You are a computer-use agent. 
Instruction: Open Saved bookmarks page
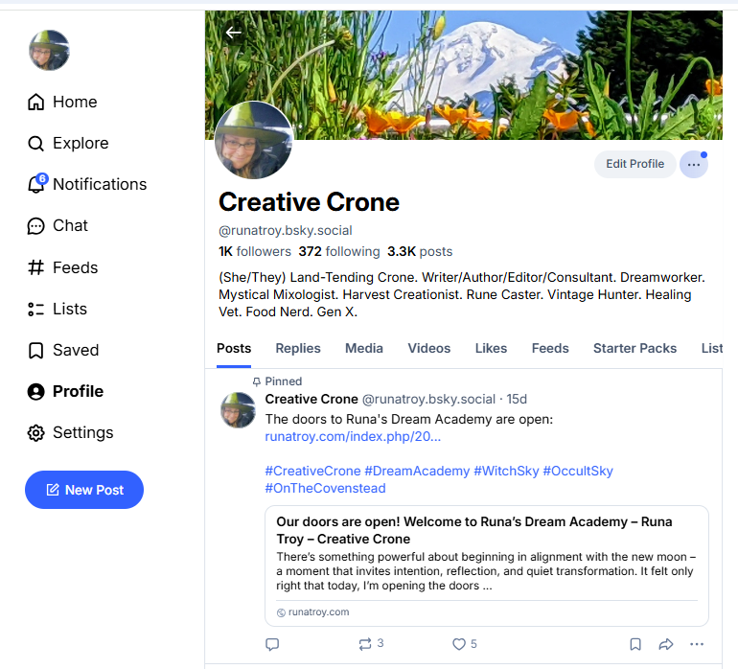click(x=63, y=350)
